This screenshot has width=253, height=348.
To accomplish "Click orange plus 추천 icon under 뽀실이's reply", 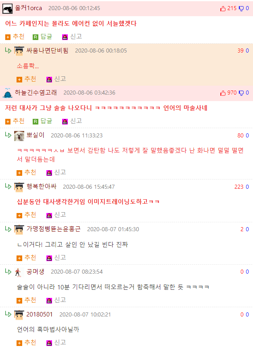I will 19,173.
